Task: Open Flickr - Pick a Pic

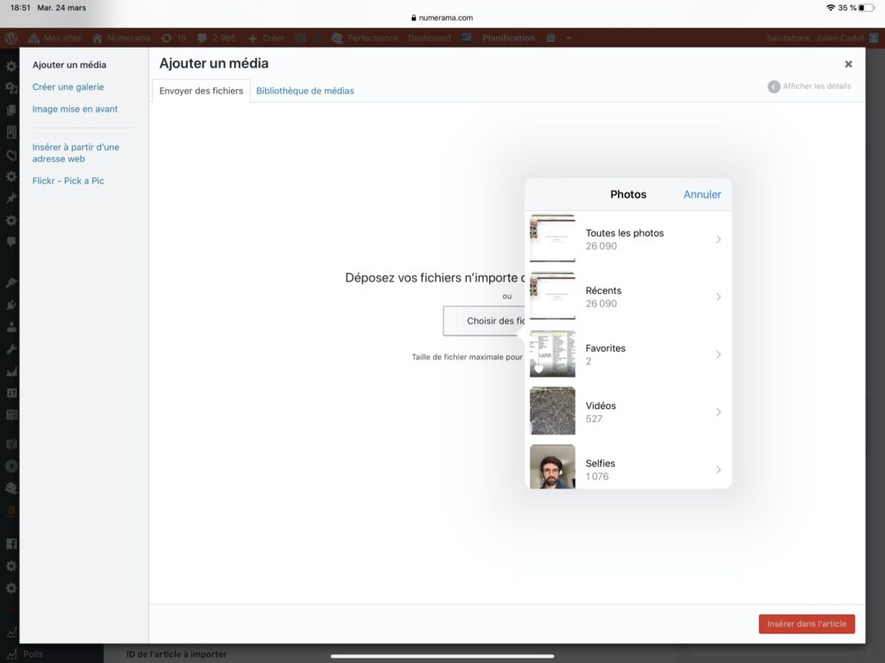Action: pyautogui.click(x=68, y=181)
